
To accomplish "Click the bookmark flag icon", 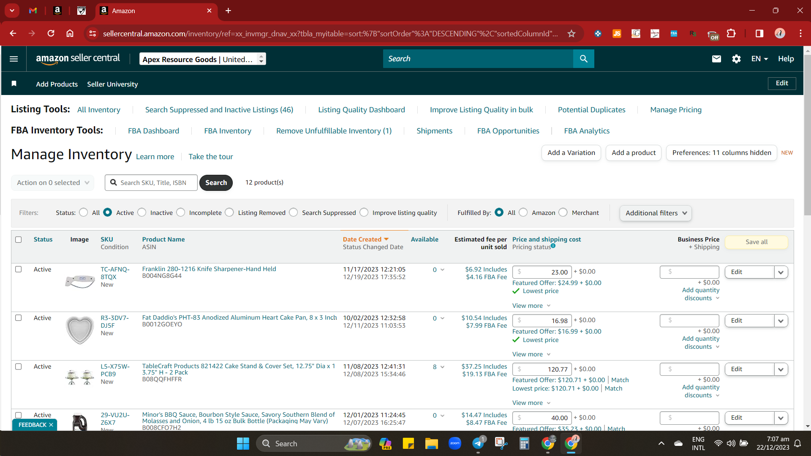I will pyautogui.click(x=14, y=84).
